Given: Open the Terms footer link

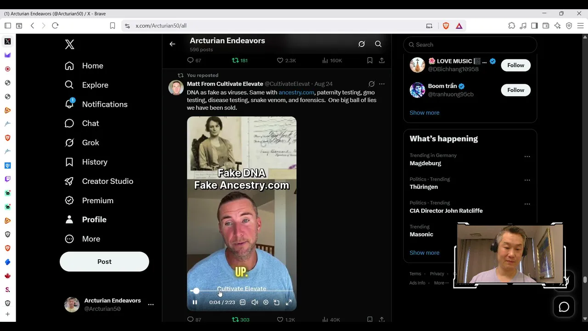Looking at the screenshot, I should pos(415,274).
